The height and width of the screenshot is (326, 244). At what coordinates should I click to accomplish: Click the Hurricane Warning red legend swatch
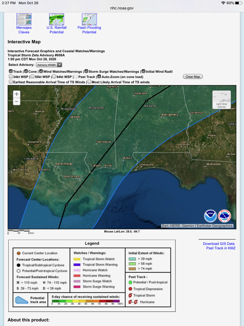(x=77, y=276)
